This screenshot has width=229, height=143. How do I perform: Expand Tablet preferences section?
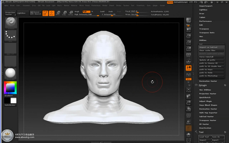202,17
